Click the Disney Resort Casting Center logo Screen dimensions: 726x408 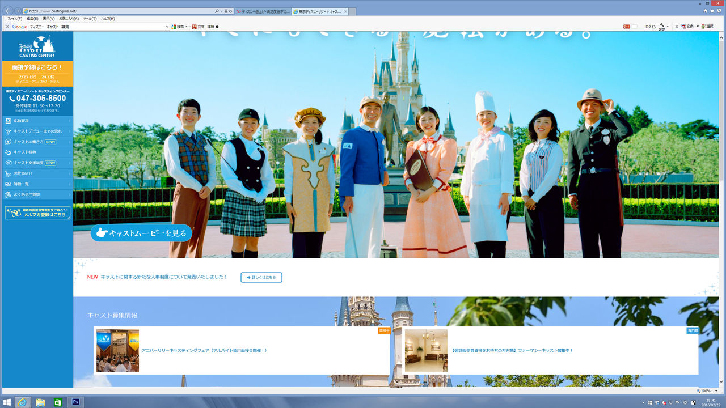pyautogui.click(x=37, y=46)
